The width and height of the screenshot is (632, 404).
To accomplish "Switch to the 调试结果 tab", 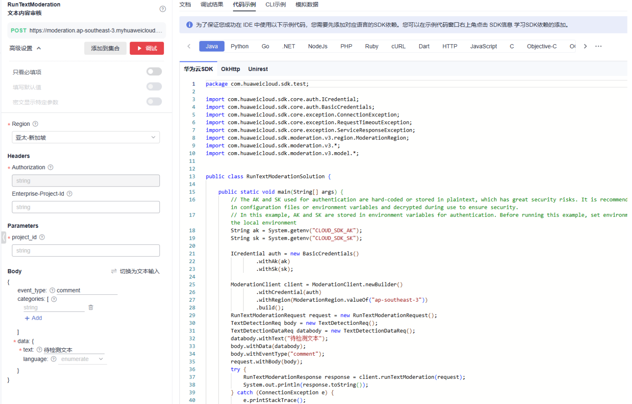I will pos(212,5).
